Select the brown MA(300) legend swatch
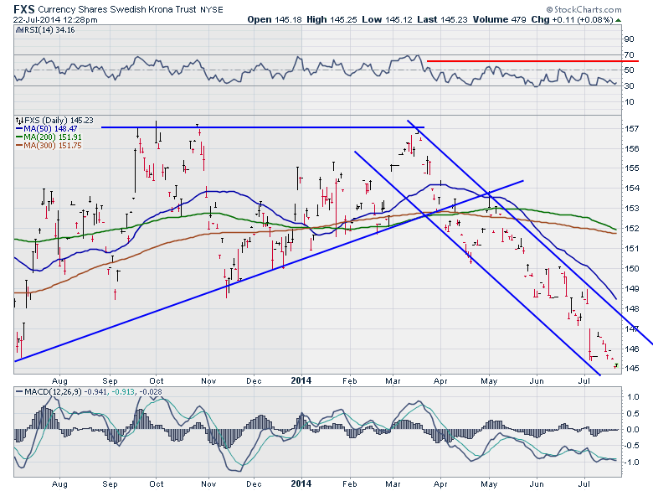The image size is (653, 491). 19,146
